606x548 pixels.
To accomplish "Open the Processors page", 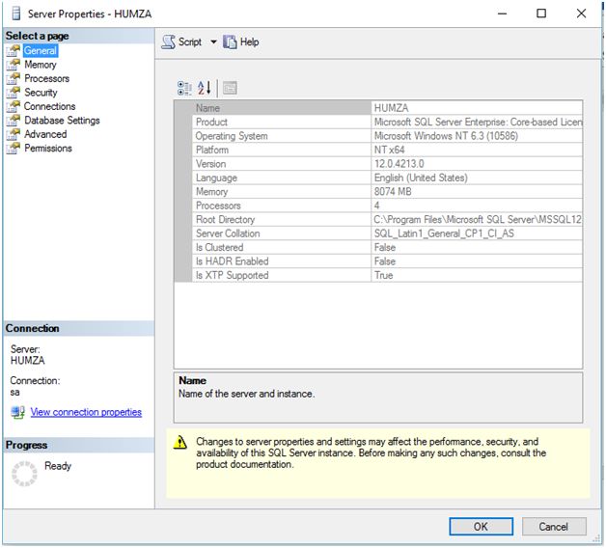I will (x=46, y=78).
